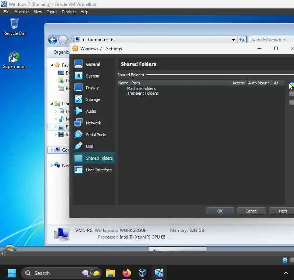Select the Display settings category

click(x=94, y=88)
